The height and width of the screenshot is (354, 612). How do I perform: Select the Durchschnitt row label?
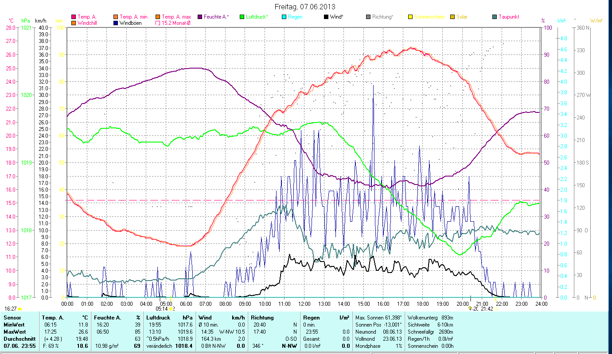(19, 338)
